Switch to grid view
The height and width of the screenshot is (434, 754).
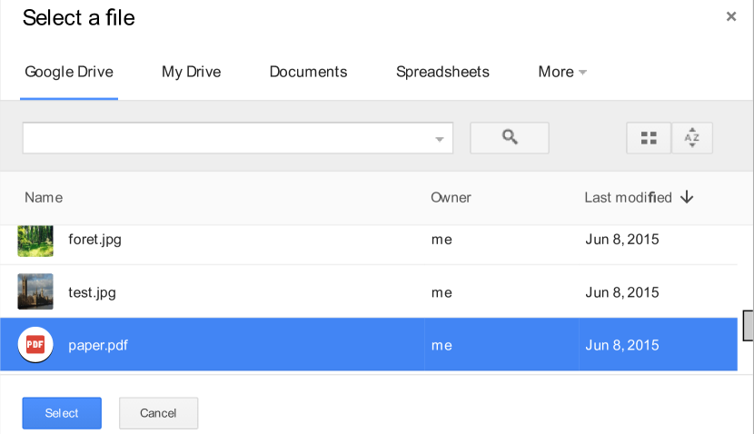coord(649,138)
